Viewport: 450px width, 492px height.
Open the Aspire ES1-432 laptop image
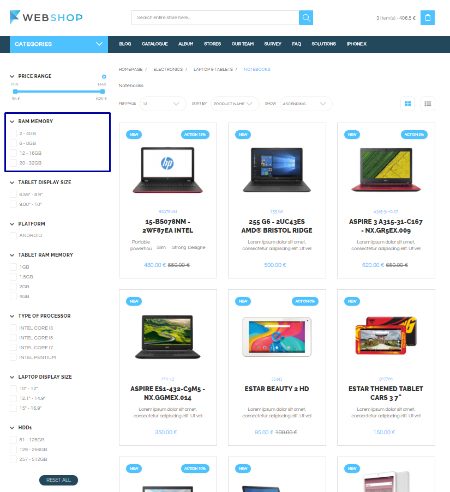(x=167, y=337)
